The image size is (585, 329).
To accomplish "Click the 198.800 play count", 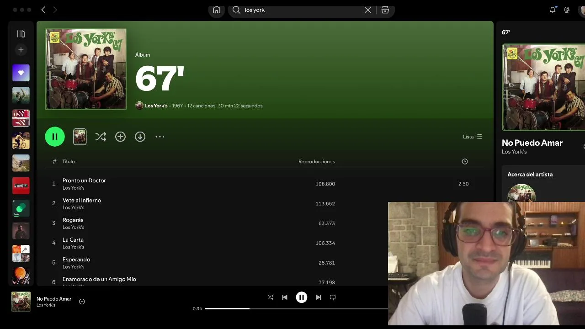I will 325,184.
